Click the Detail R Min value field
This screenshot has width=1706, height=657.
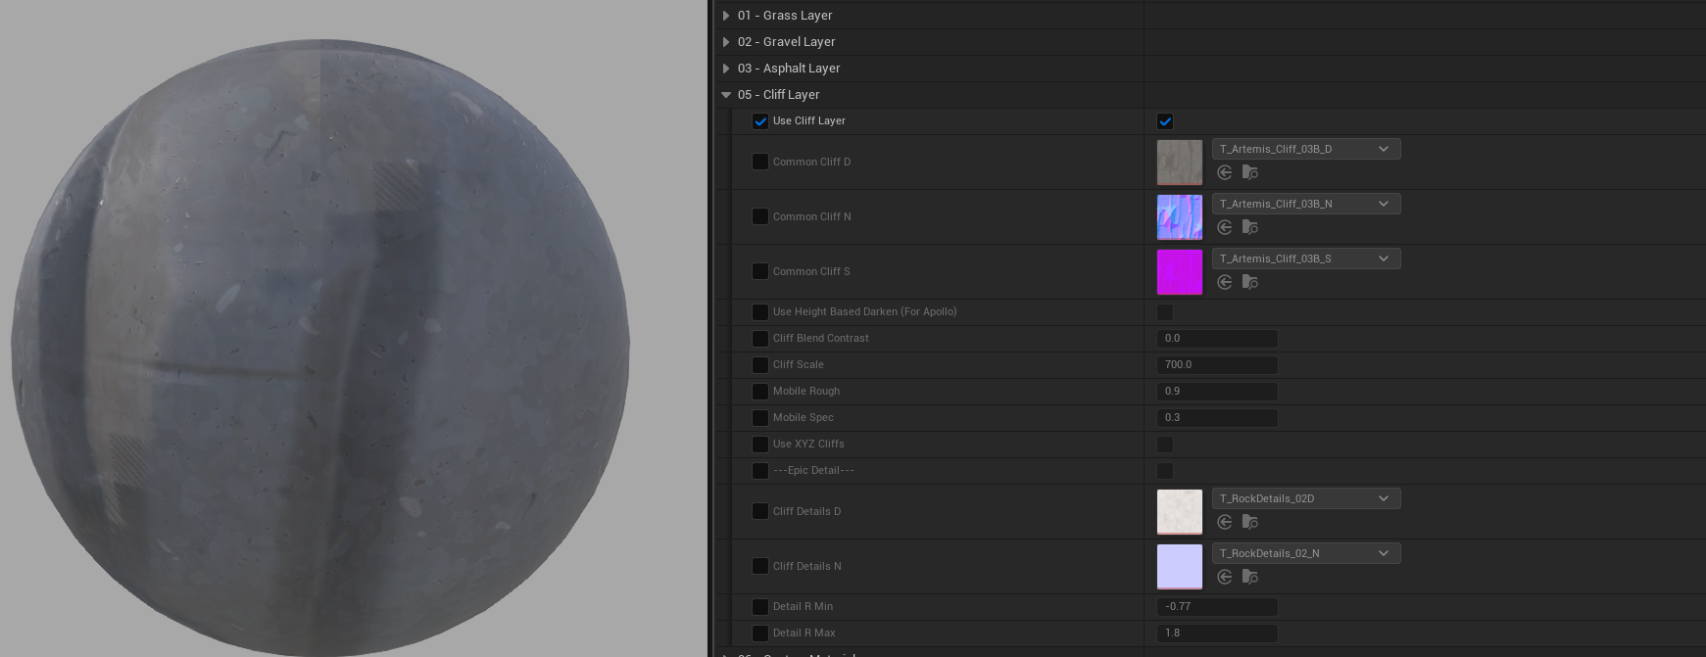coord(1217,607)
